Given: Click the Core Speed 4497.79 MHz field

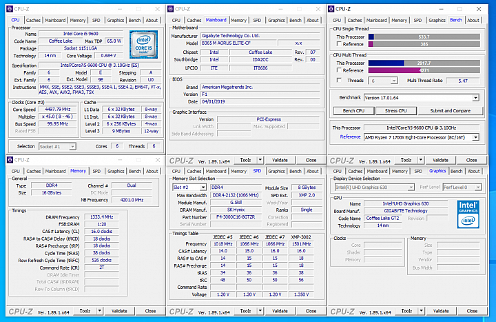Looking at the screenshot, I should pyautogui.click(x=58, y=109).
